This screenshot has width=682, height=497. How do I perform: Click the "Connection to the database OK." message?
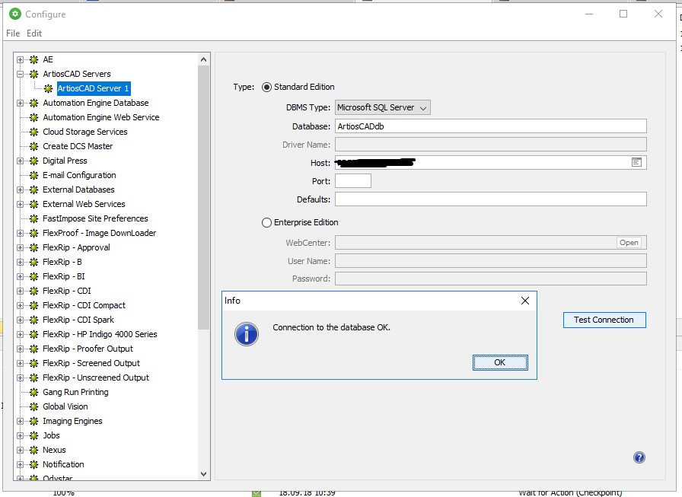(331, 327)
